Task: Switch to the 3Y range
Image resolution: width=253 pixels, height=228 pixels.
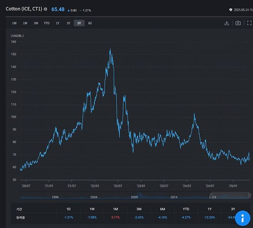Action: pos(68,23)
